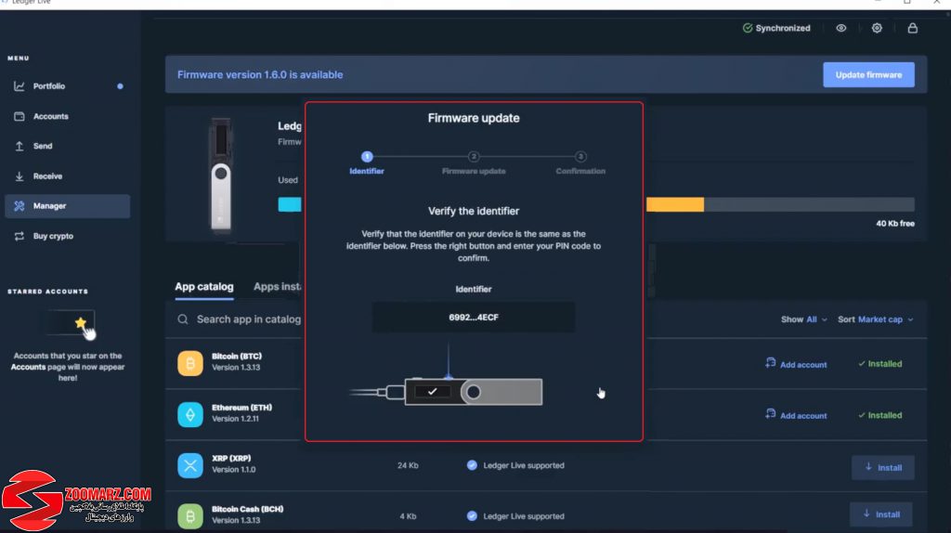951x533 pixels.
Task: Click step 3 Confirmation in stepper
Action: [x=580, y=162]
